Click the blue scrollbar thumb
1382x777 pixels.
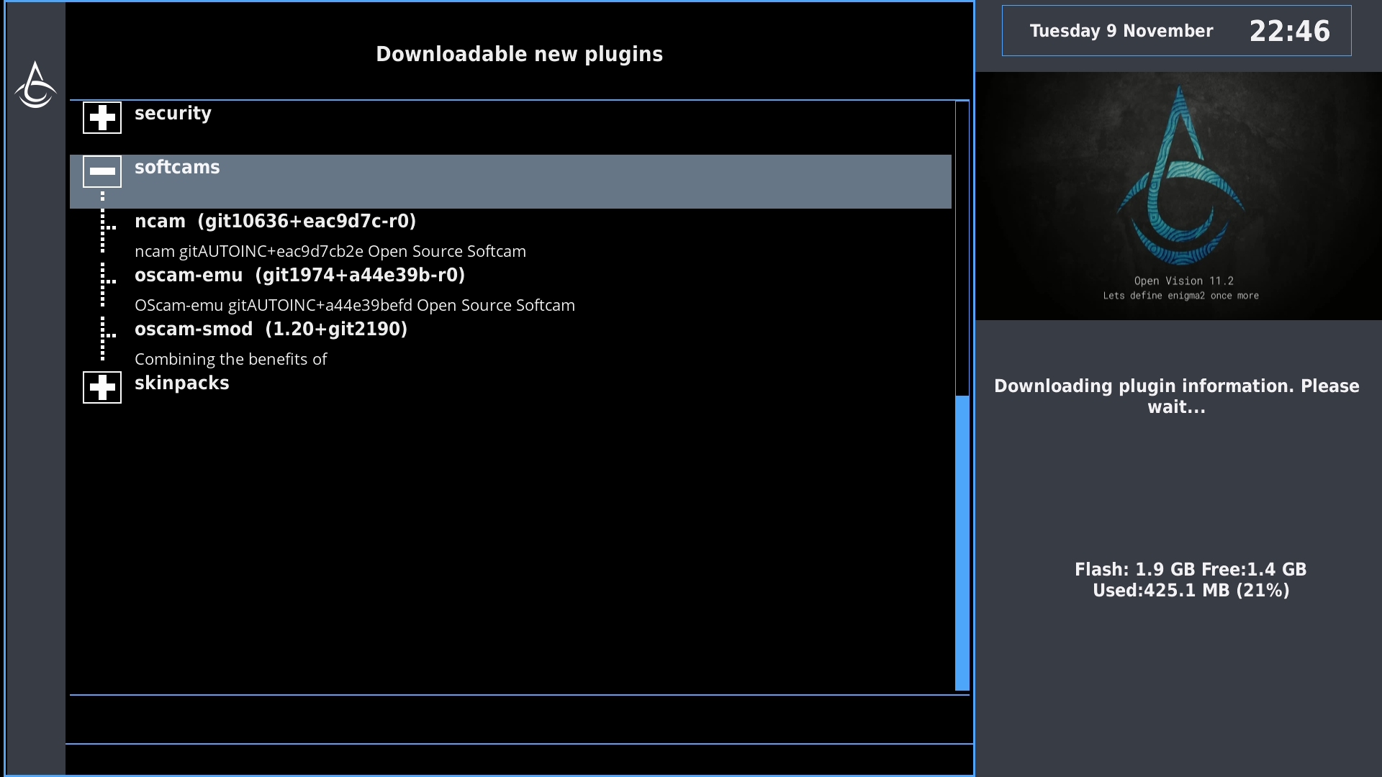pos(962,543)
